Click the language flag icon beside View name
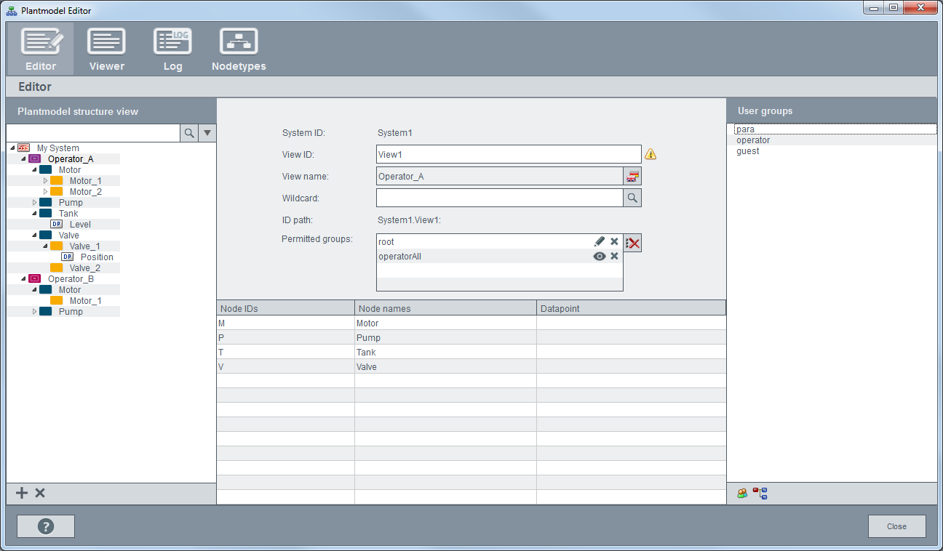This screenshot has width=943, height=551. (x=632, y=176)
